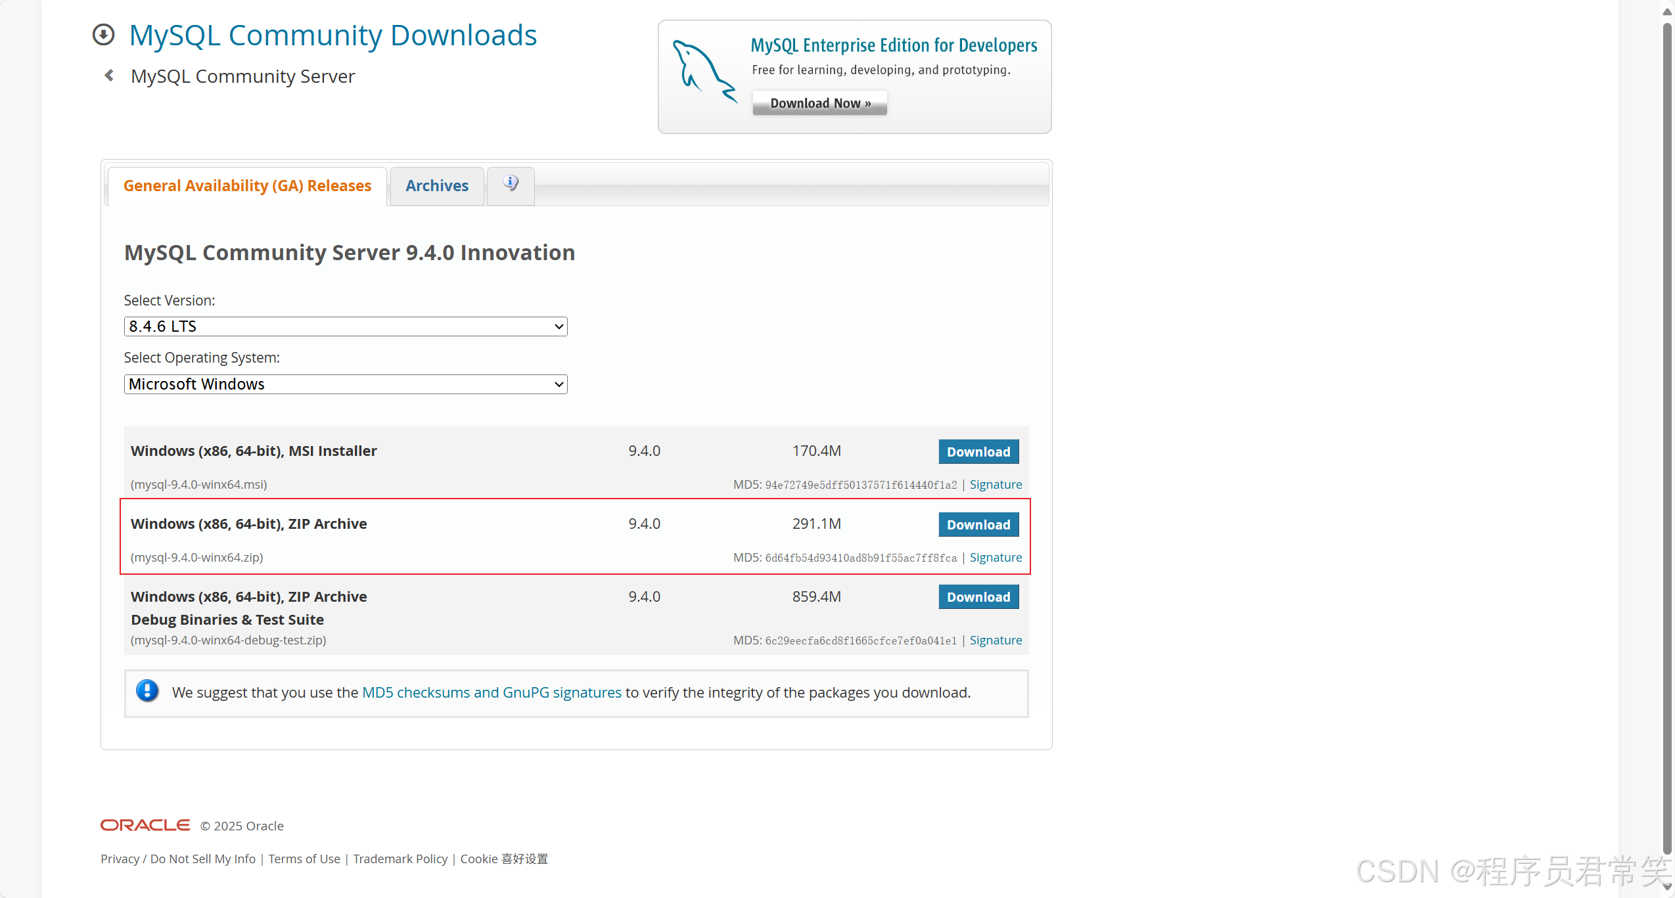
Task: Open Cookie 喜好设置 footer link
Action: pyautogui.click(x=504, y=859)
